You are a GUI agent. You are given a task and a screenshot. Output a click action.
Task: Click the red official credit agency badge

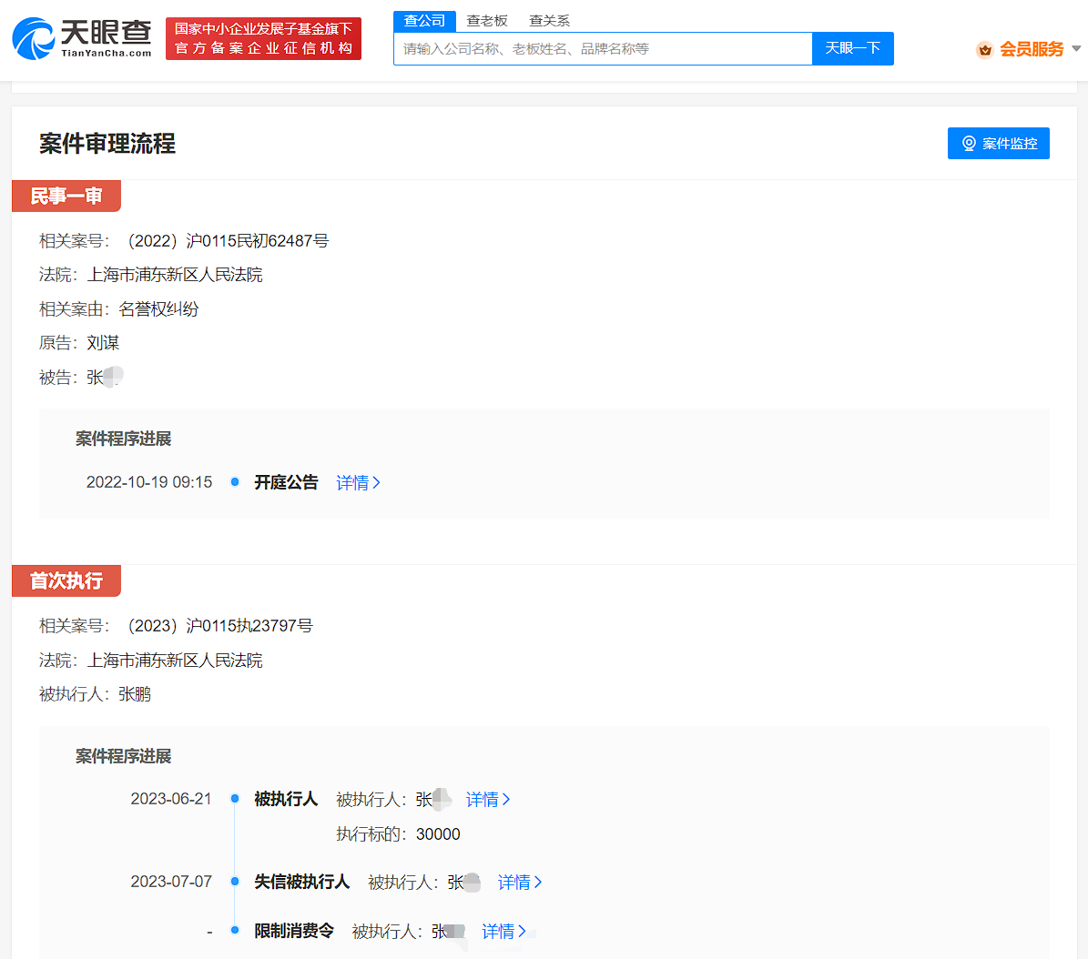coord(263,39)
